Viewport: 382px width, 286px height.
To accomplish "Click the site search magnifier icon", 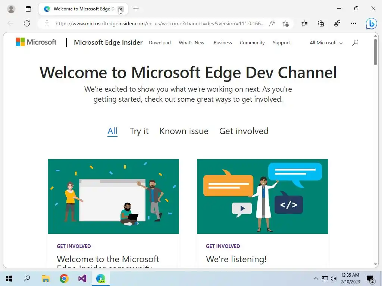I will point(355,42).
